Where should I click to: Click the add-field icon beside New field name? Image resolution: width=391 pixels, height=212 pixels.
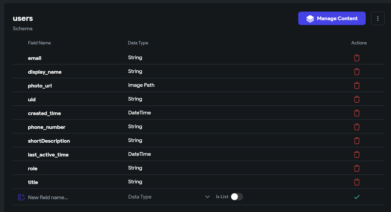click(21, 197)
